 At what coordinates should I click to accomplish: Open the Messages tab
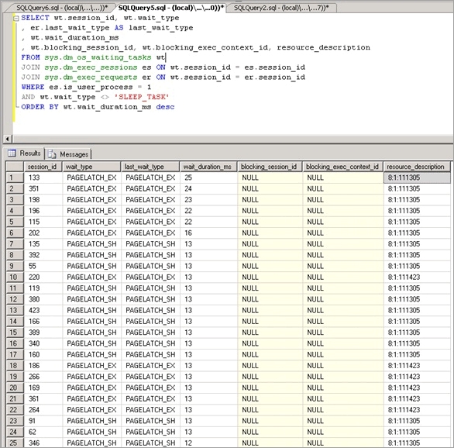[x=68, y=154]
